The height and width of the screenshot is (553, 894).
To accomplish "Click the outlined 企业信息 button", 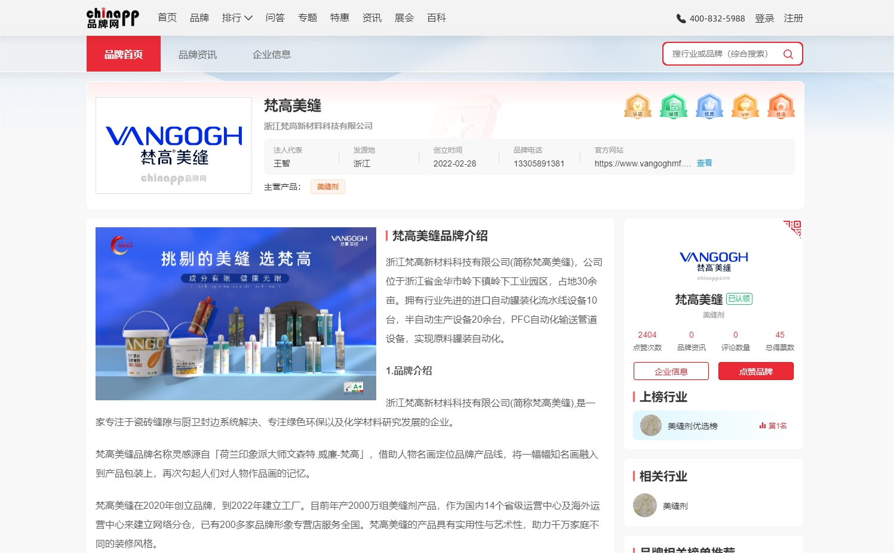I will pos(671,371).
